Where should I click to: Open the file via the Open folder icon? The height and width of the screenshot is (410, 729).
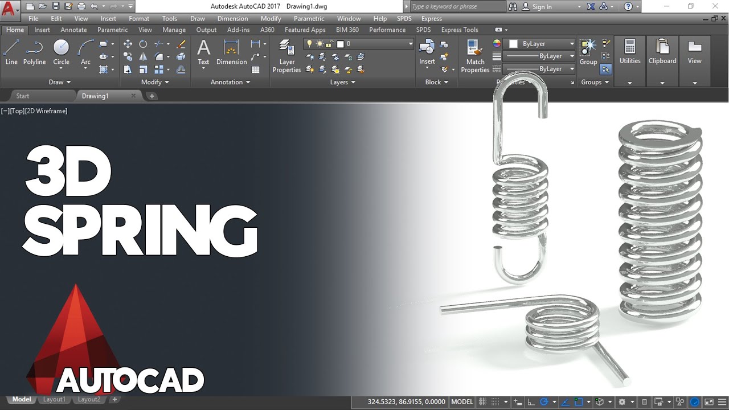point(43,6)
